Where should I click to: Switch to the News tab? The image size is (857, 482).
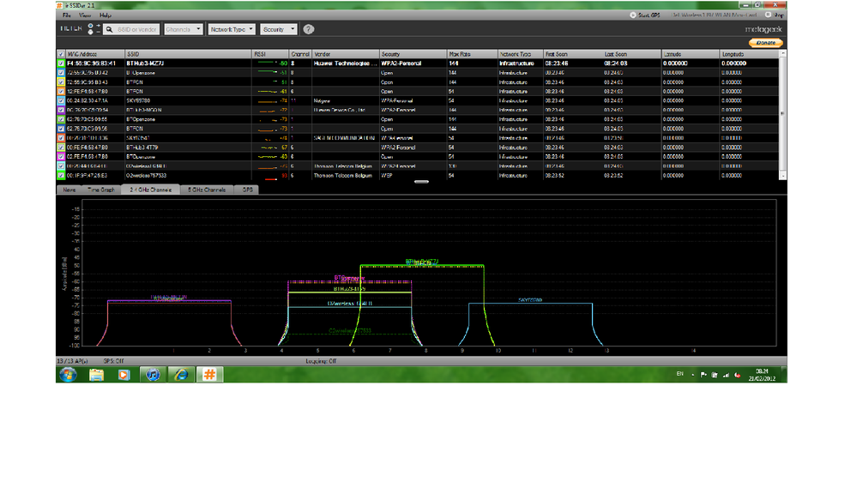(69, 190)
